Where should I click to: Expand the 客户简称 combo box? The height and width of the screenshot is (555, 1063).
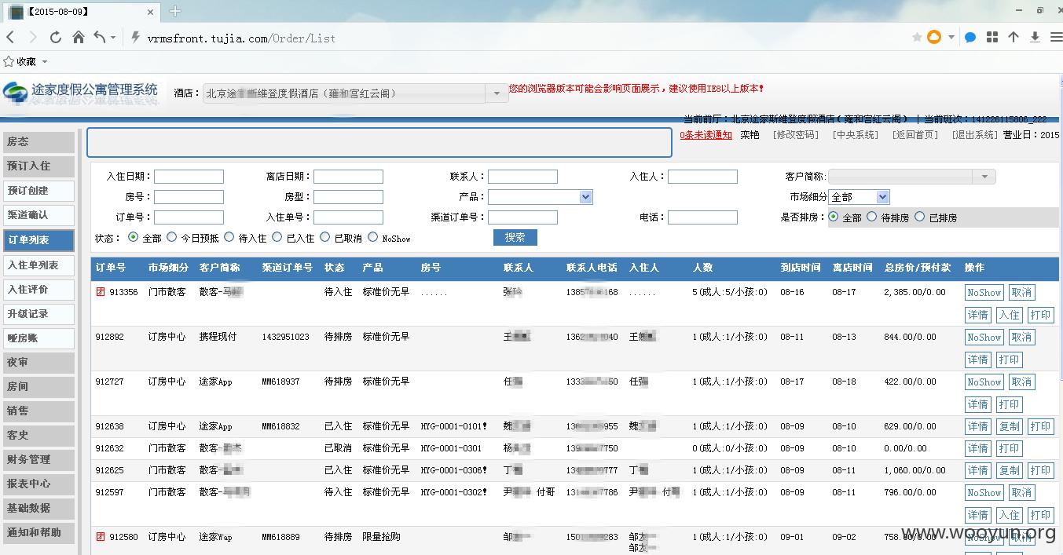[984, 177]
